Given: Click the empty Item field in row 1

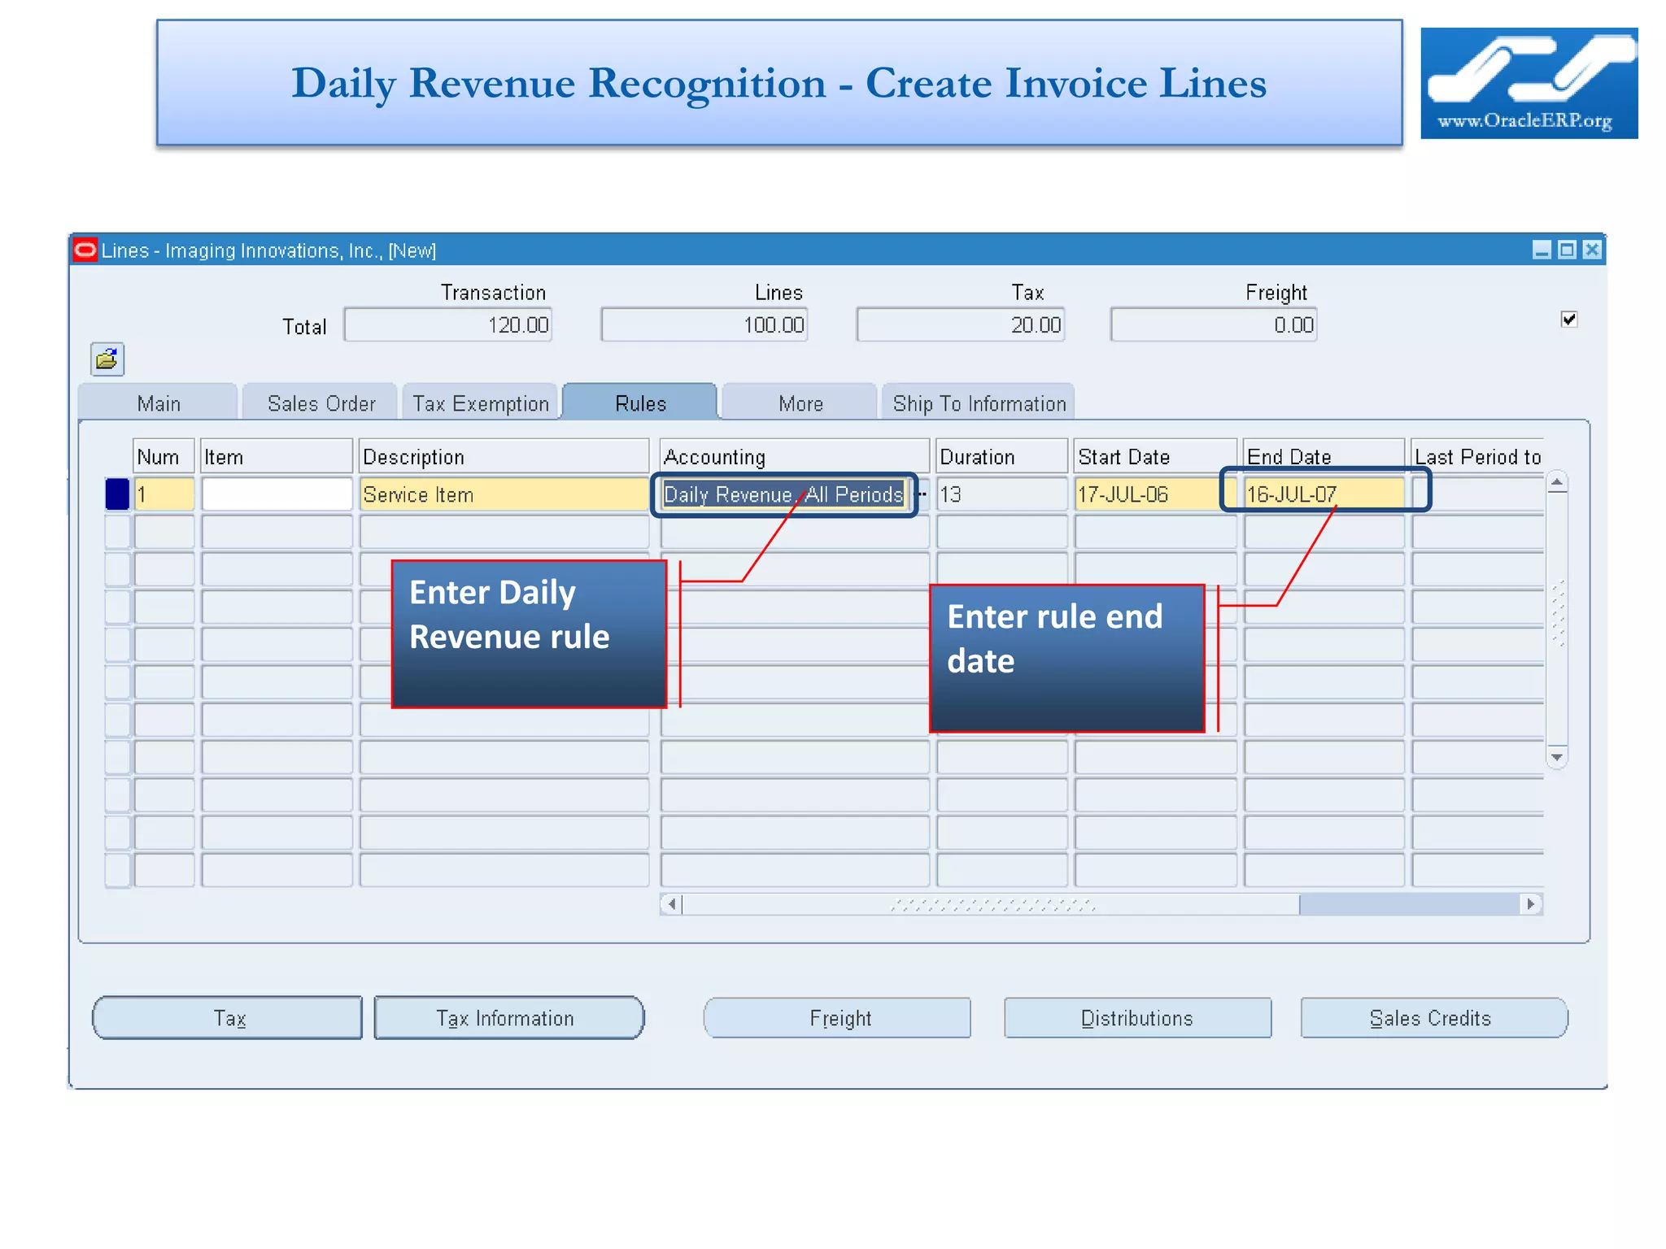Looking at the screenshot, I should [277, 494].
